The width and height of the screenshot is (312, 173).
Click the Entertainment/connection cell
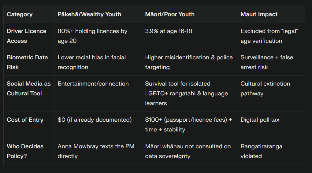[x=98, y=94]
